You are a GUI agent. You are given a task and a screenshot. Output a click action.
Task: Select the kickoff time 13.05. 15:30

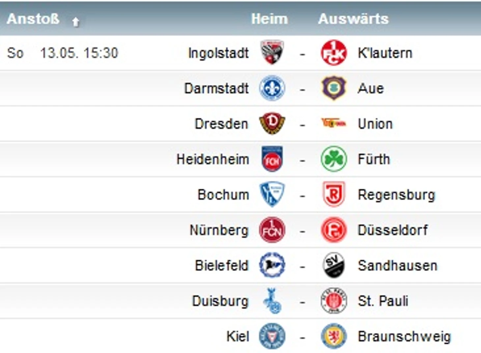(x=79, y=53)
